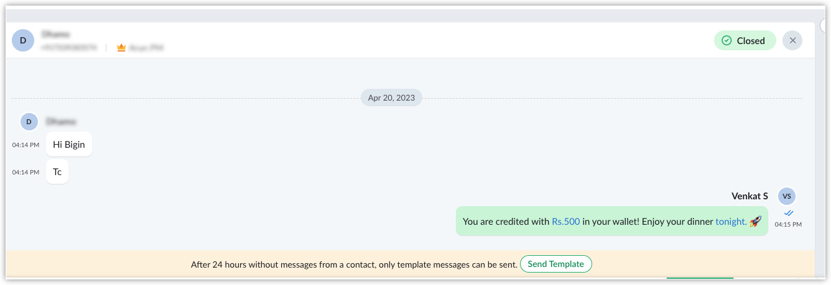Click the 04:15 PM timestamp
This screenshot has height=285, width=831.
788,224
